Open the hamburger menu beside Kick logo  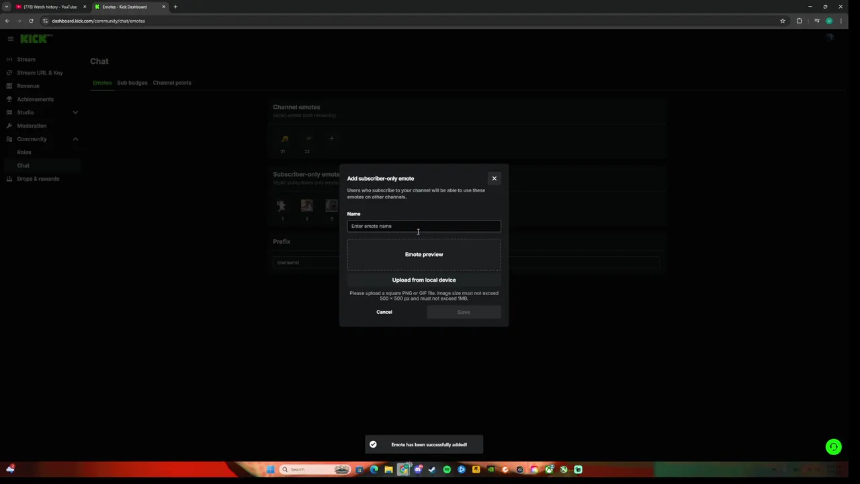pos(10,39)
